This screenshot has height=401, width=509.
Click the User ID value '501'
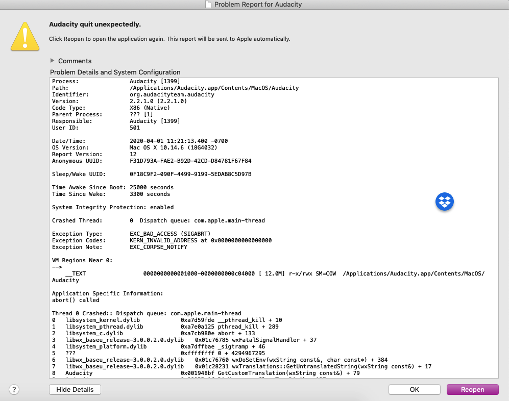pyautogui.click(x=135, y=128)
